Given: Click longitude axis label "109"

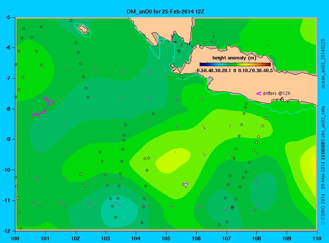Looking at the screenshot, I should (x=287, y=239).
